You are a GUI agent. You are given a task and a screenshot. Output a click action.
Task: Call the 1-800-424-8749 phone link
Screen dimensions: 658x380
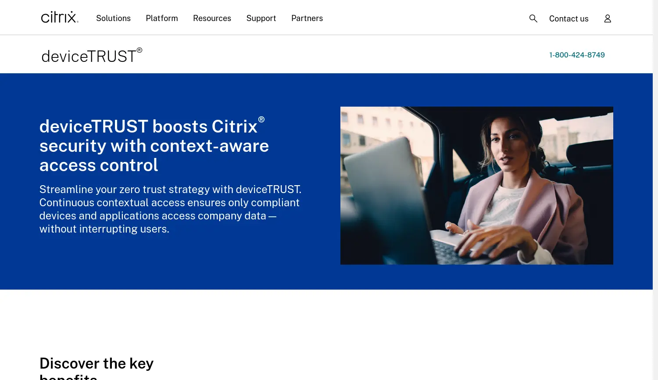click(x=577, y=55)
